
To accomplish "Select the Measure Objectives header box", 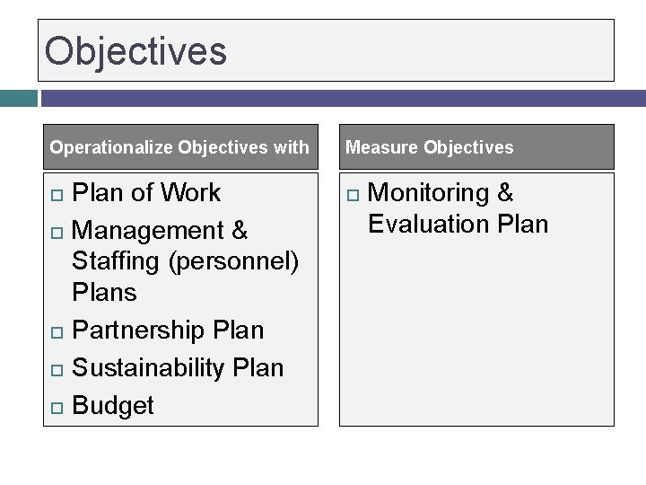I will click(476, 147).
